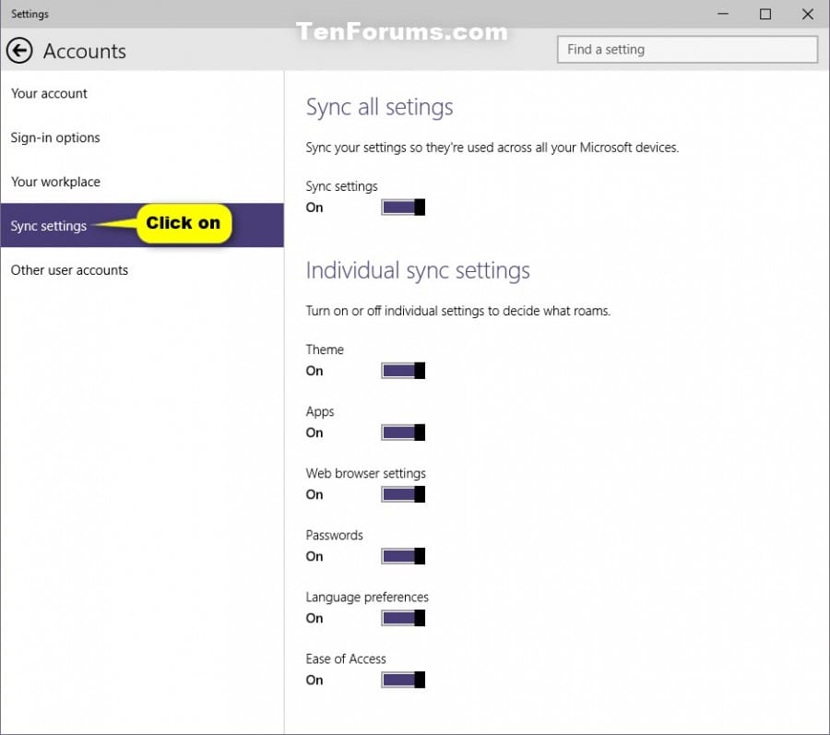Screen dimensions: 830x735
Task: Open Your workplace settings page
Action: tap(55, 182)
